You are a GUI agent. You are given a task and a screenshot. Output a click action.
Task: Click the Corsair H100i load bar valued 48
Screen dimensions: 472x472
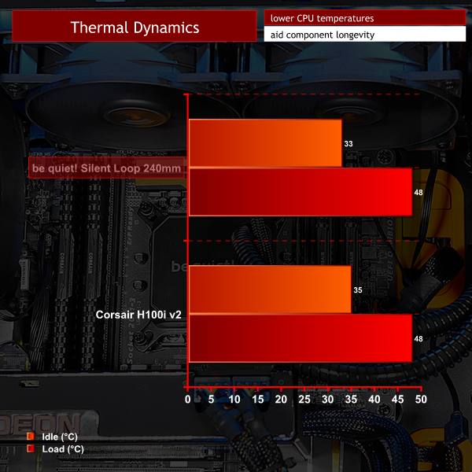point(301,338)
